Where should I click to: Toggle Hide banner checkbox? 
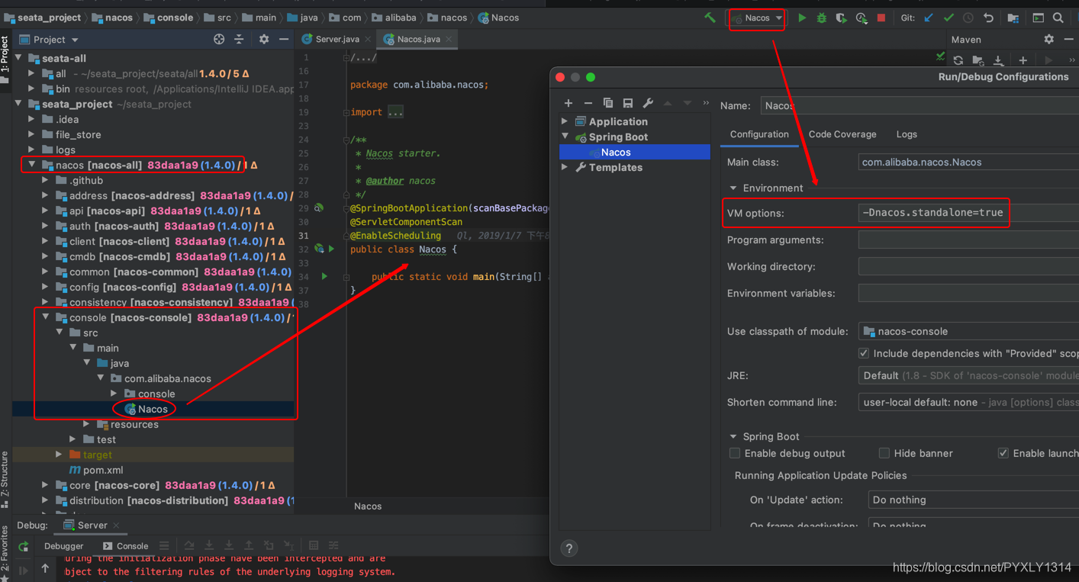[884, 453]
